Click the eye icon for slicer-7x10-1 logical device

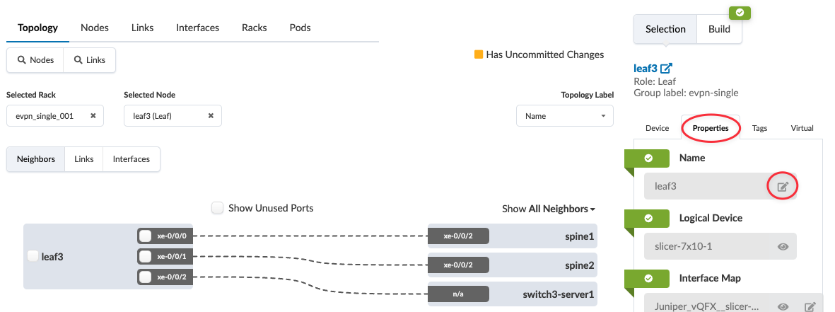(x=783, y=247)
